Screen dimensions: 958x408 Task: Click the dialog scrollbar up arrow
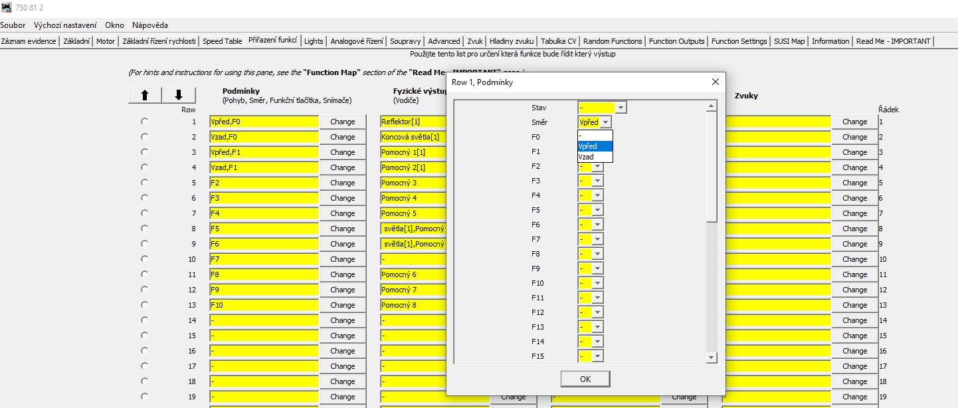tap(712, 106)
